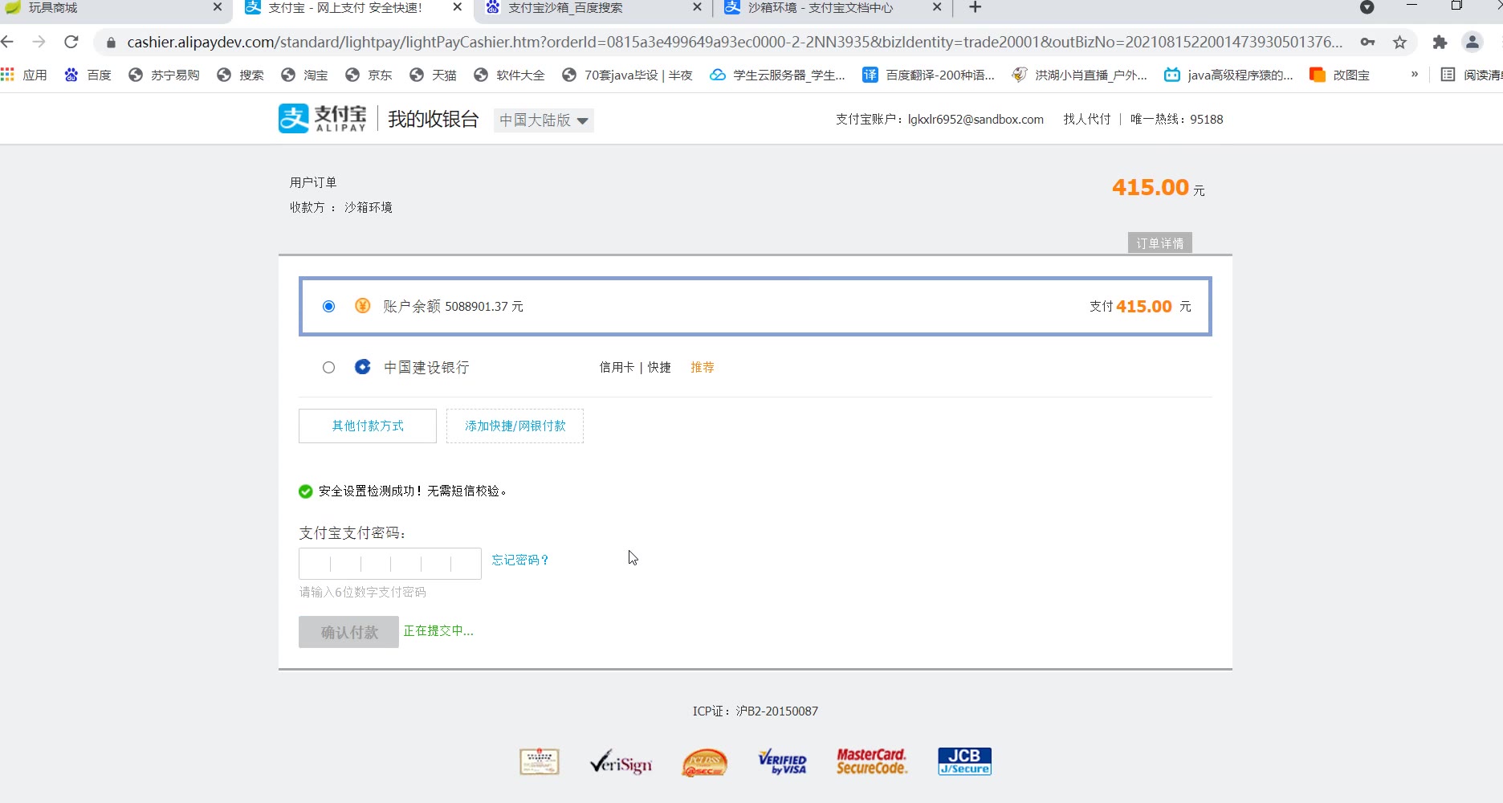Go forward in browser history
Image resolution: width=1503 pixels, height=803 pixels.
point(39,42)
